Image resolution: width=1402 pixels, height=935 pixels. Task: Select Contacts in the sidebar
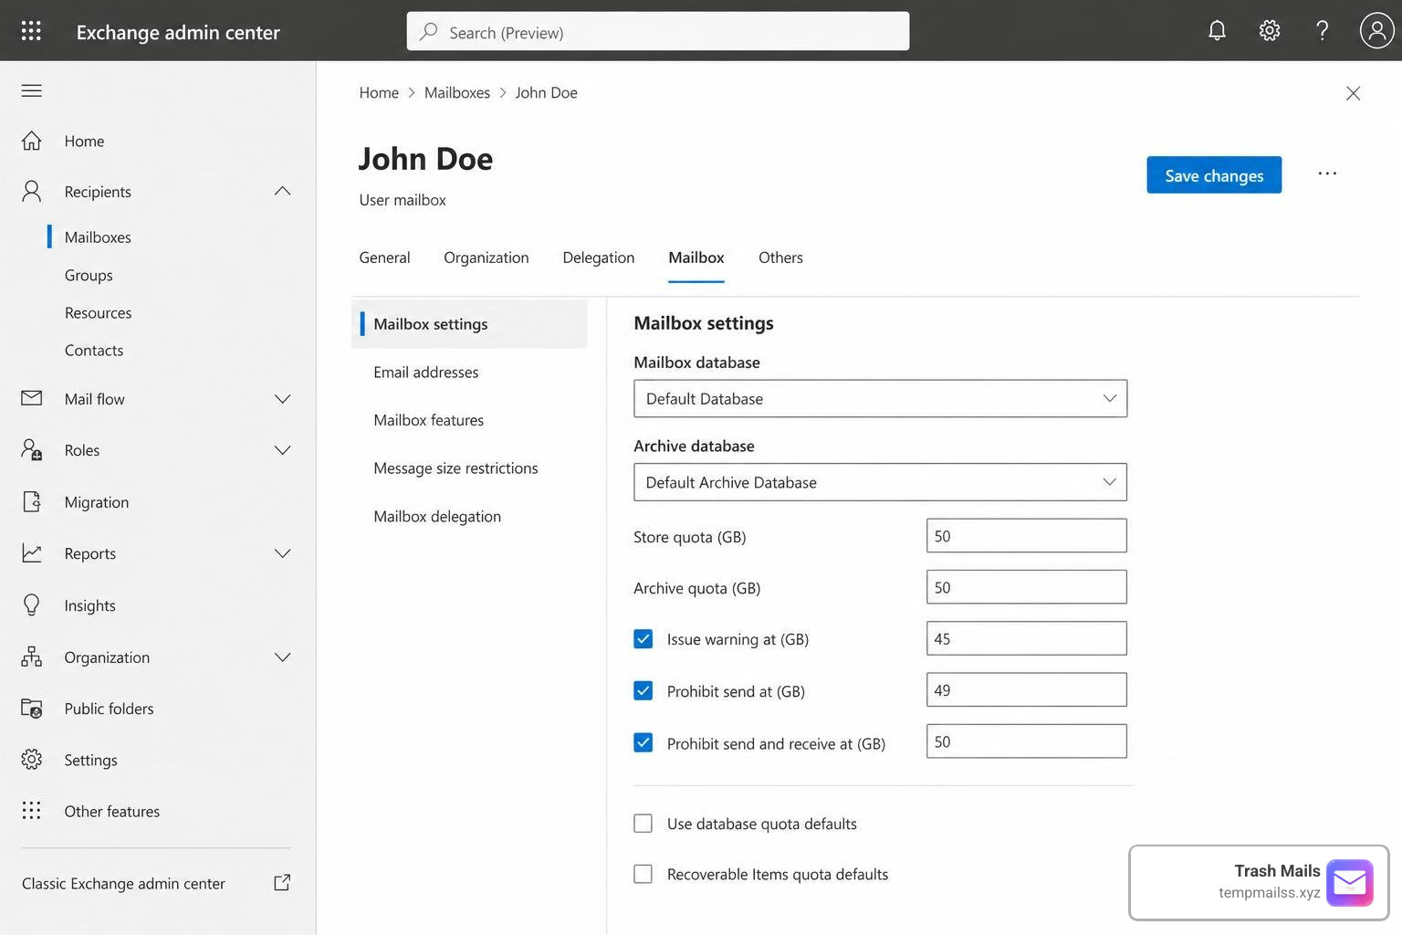tap(94, 350)
